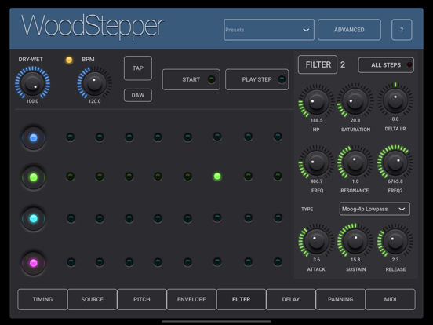Toggle step 8 in the cyan row

278,217
